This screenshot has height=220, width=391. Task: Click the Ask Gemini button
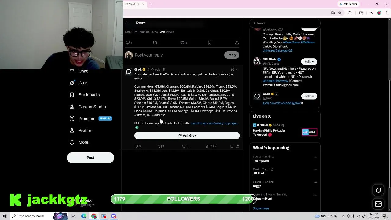tap(348, 4)
